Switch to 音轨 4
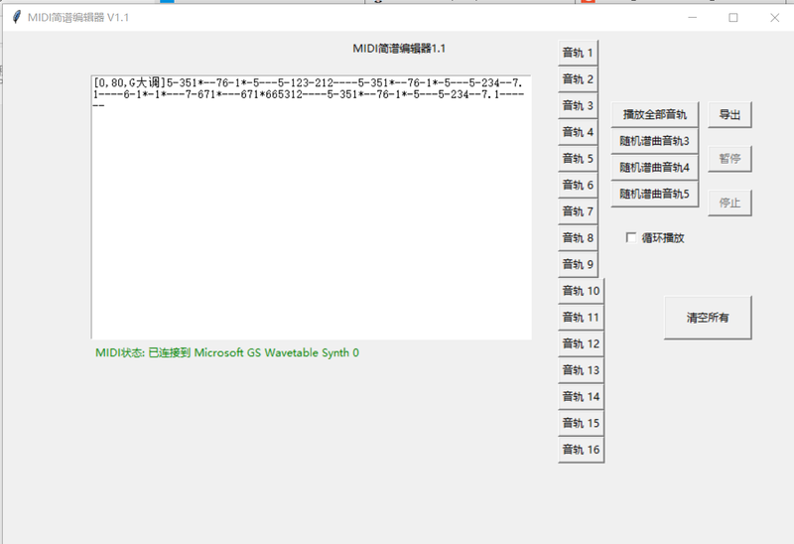 578,132
